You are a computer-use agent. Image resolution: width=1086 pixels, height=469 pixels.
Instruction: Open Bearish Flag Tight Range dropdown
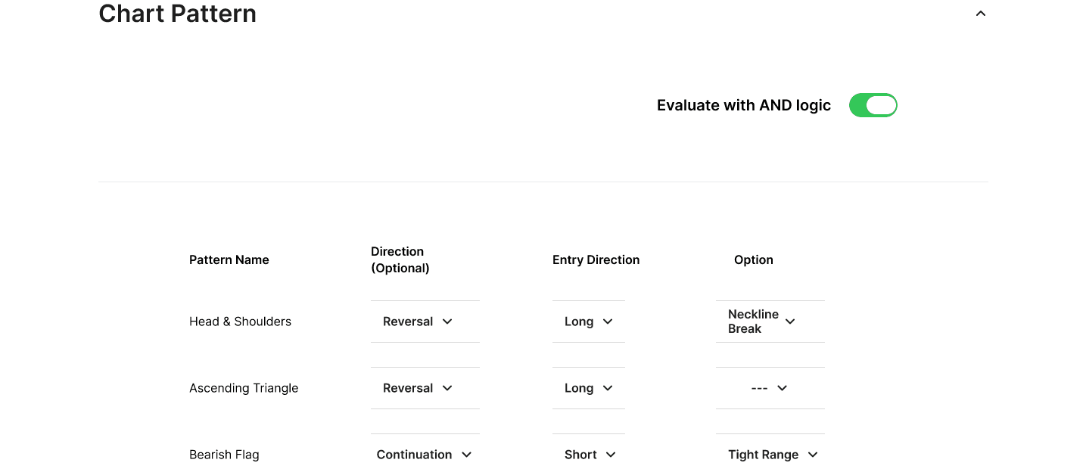pyautogui.click(x=773, y=455)
